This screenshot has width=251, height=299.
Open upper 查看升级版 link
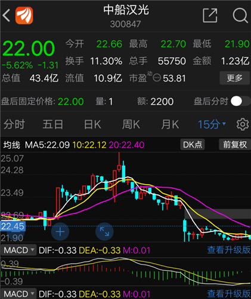[229, 250]
